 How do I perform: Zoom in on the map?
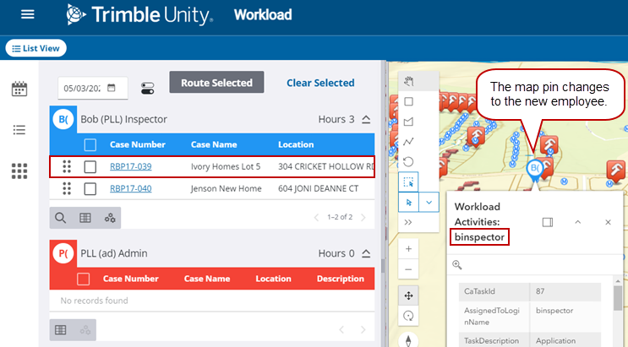pos(408,249)
